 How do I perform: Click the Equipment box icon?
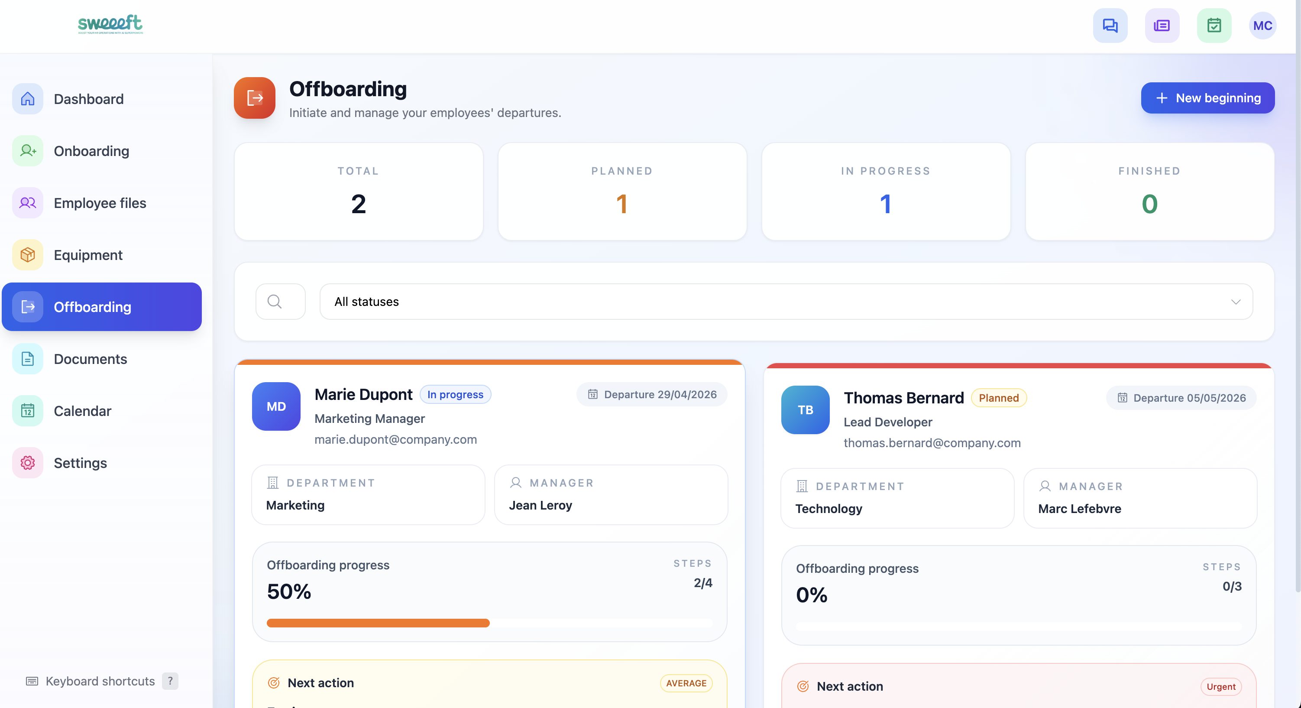(x=27, y=255)
